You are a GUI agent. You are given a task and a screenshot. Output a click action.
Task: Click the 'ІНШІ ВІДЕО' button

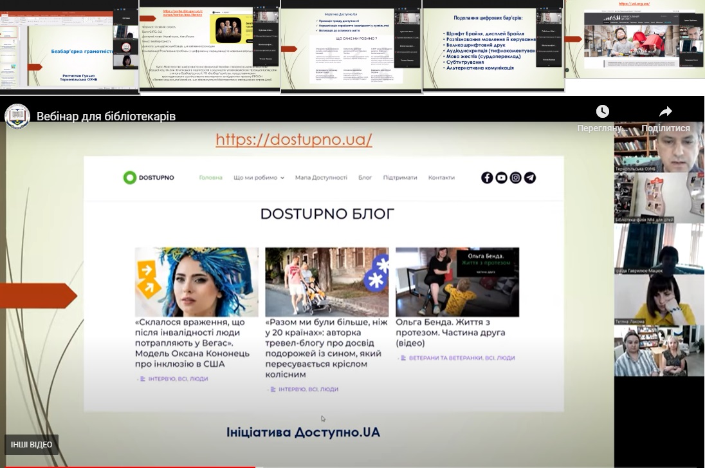pos(32,445)
